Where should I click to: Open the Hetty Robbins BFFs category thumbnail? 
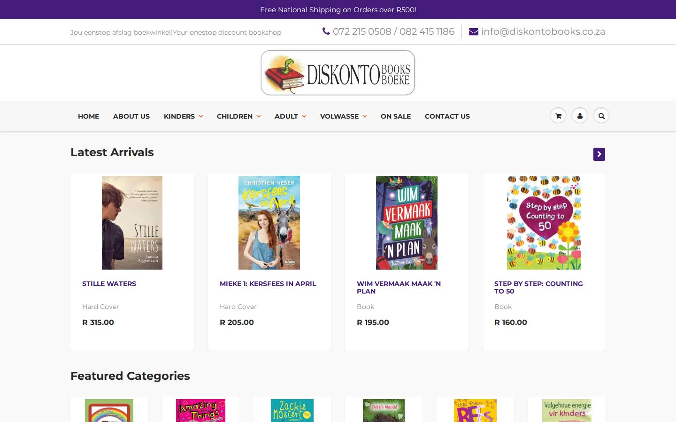coord(475,411)
